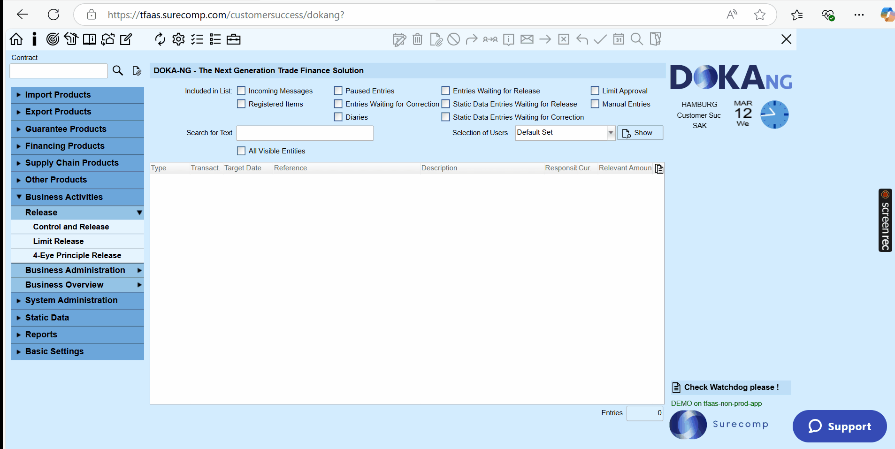Image resolution: width=895 pixels, height=449 pixels.
Task: Click the boxed X toolbar icon
Action: (564, 39)
